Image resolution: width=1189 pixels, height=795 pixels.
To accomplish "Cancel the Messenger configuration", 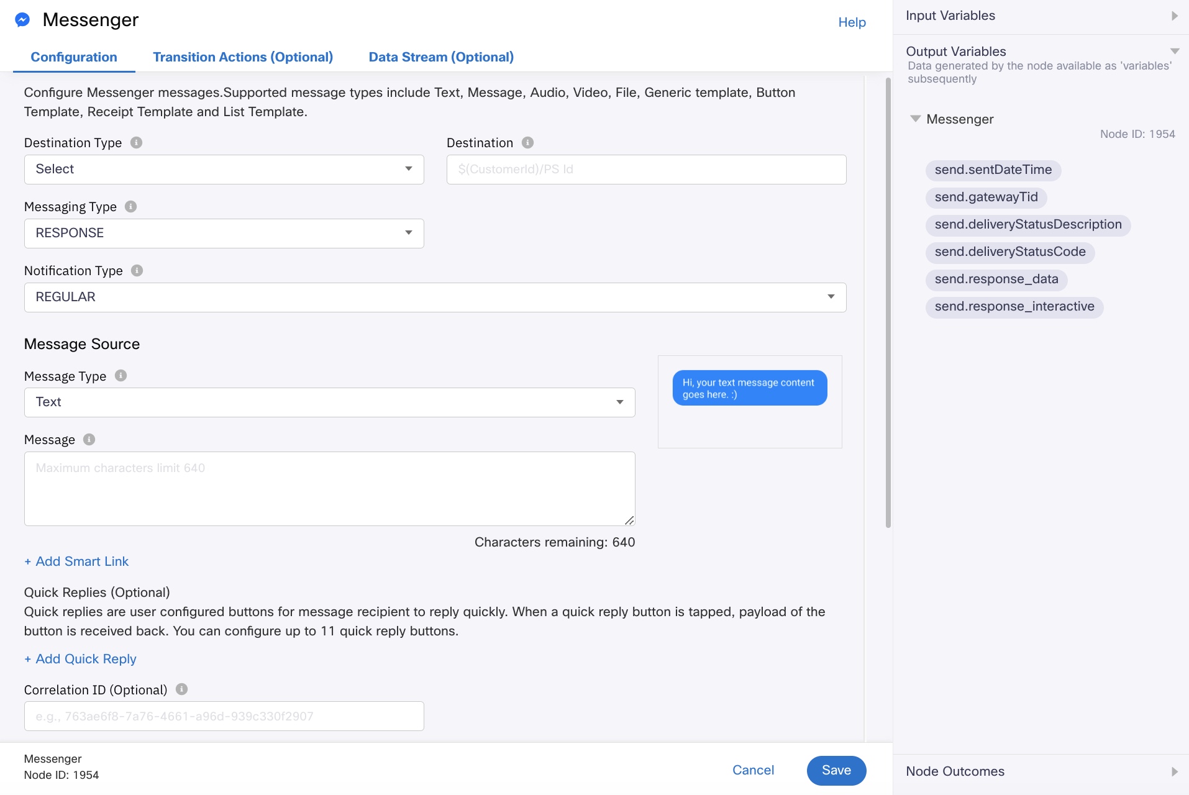I will click(753, 770).
